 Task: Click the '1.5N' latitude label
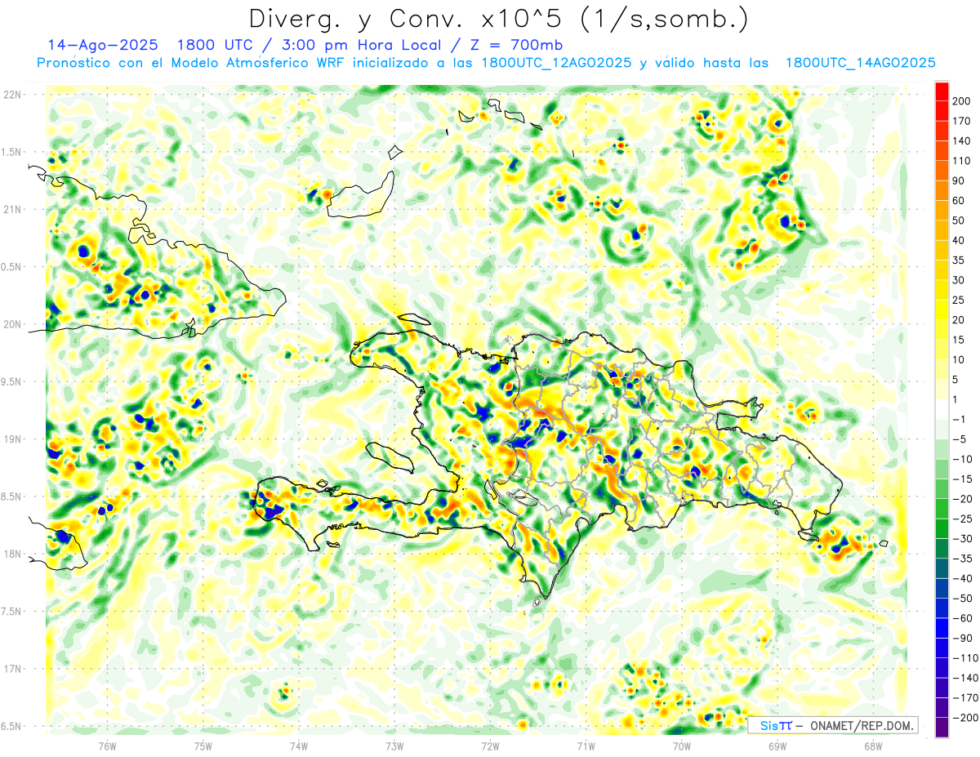coord(12,152)
